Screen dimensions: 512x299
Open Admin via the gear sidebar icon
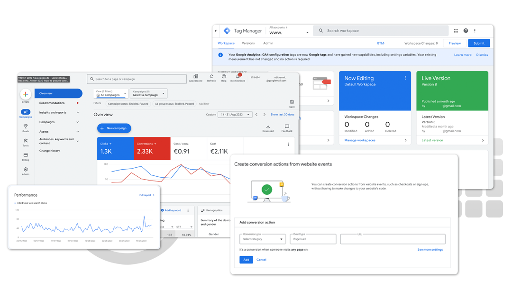[25, 169]
